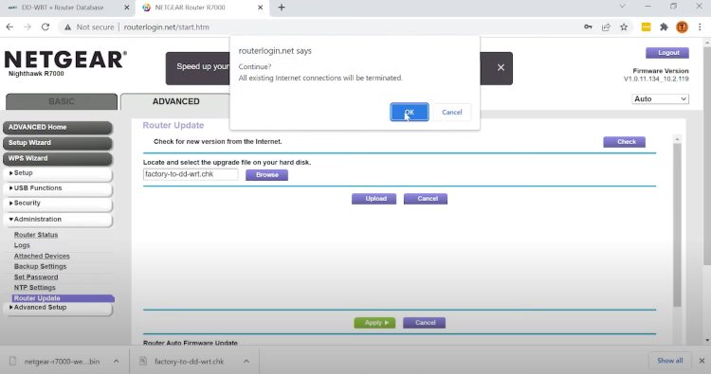Open the Auto language dropdown
This screenshot has height=374, width=711.
[x=660, y=98]
